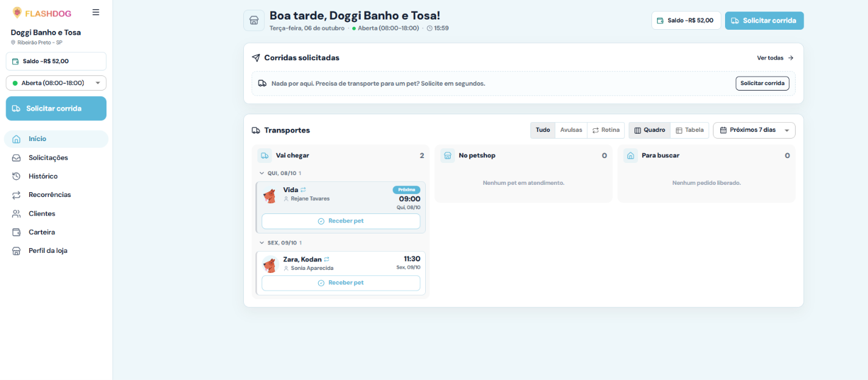
Task: Toggle the sidebar hamburger menu
Action: point(95,12)
